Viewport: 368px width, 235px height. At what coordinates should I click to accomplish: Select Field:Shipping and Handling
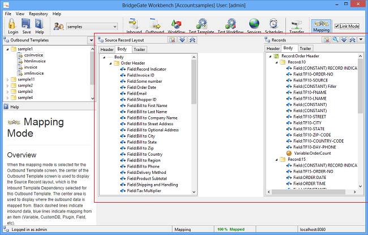(x=152, y=185)
